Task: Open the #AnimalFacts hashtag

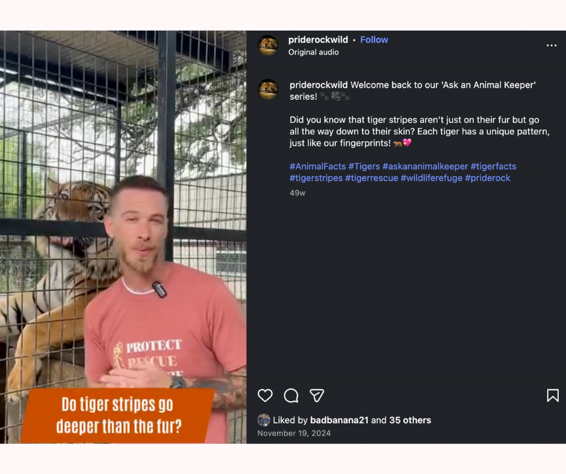Action: pos(318,166)
